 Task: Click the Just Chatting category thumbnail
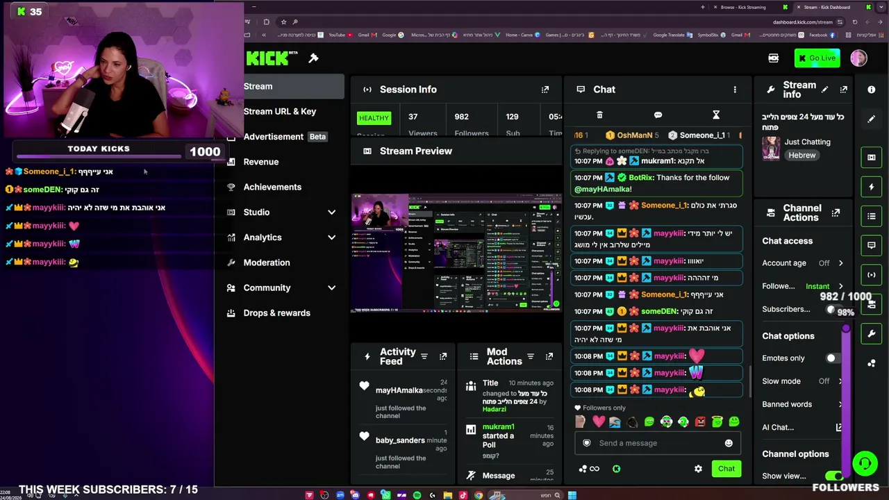tap(771, 148)
